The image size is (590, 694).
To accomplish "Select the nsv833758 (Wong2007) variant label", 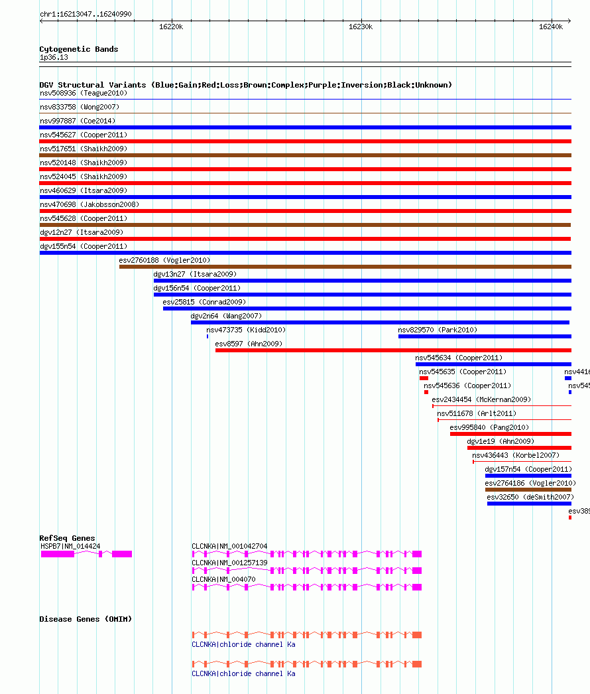I will [x=80, y=107].
